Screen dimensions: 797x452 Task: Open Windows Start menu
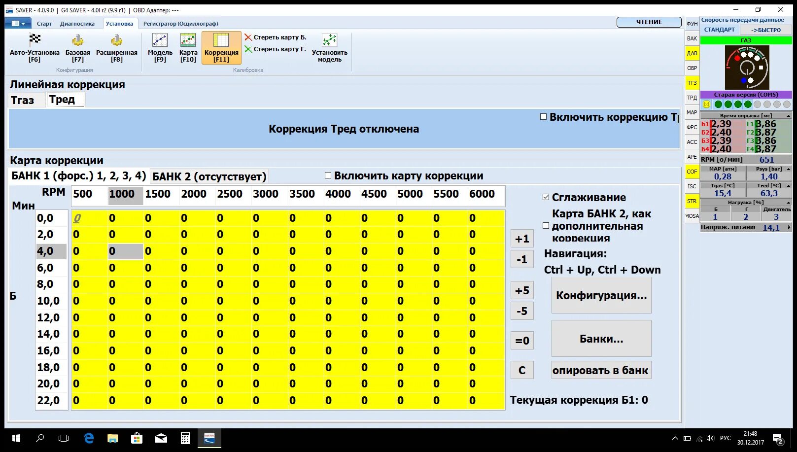16,438
